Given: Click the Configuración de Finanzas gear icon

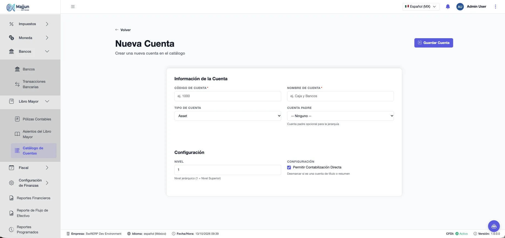Looking at the screenshot, I should click(11, 183).
